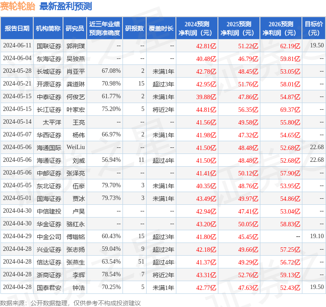Click the 赛轮轮胎 title text

point(18,6)
